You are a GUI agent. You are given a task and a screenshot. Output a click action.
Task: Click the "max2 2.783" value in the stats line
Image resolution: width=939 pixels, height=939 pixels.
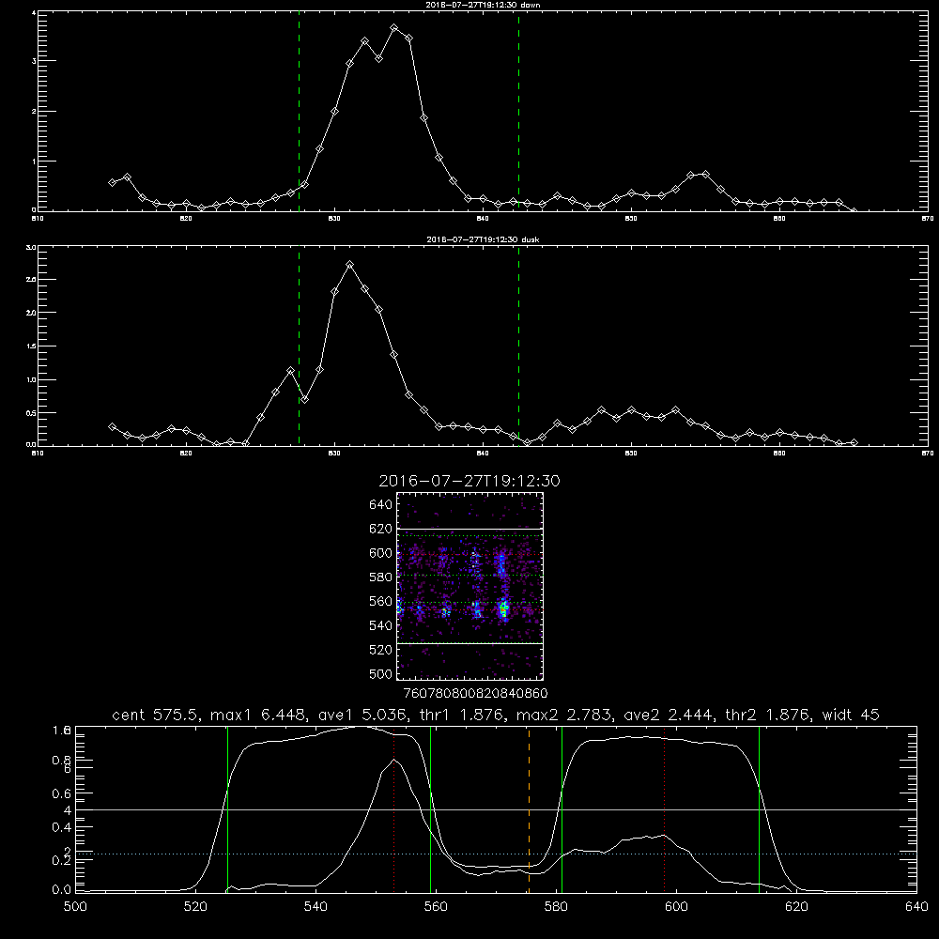click(x=564, y=715)
